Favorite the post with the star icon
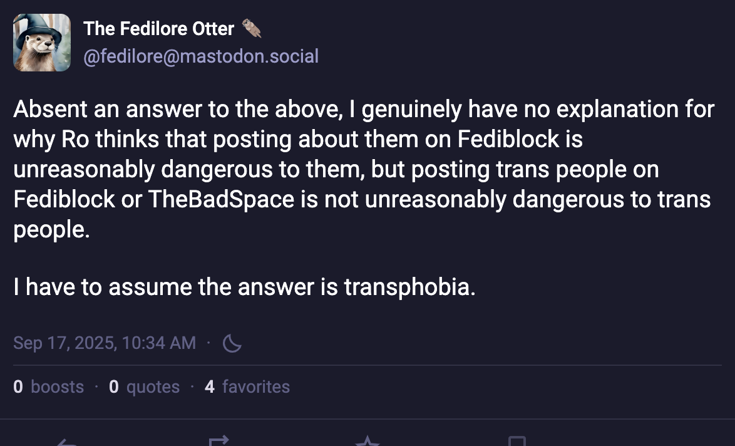 (x=367, y=442)
